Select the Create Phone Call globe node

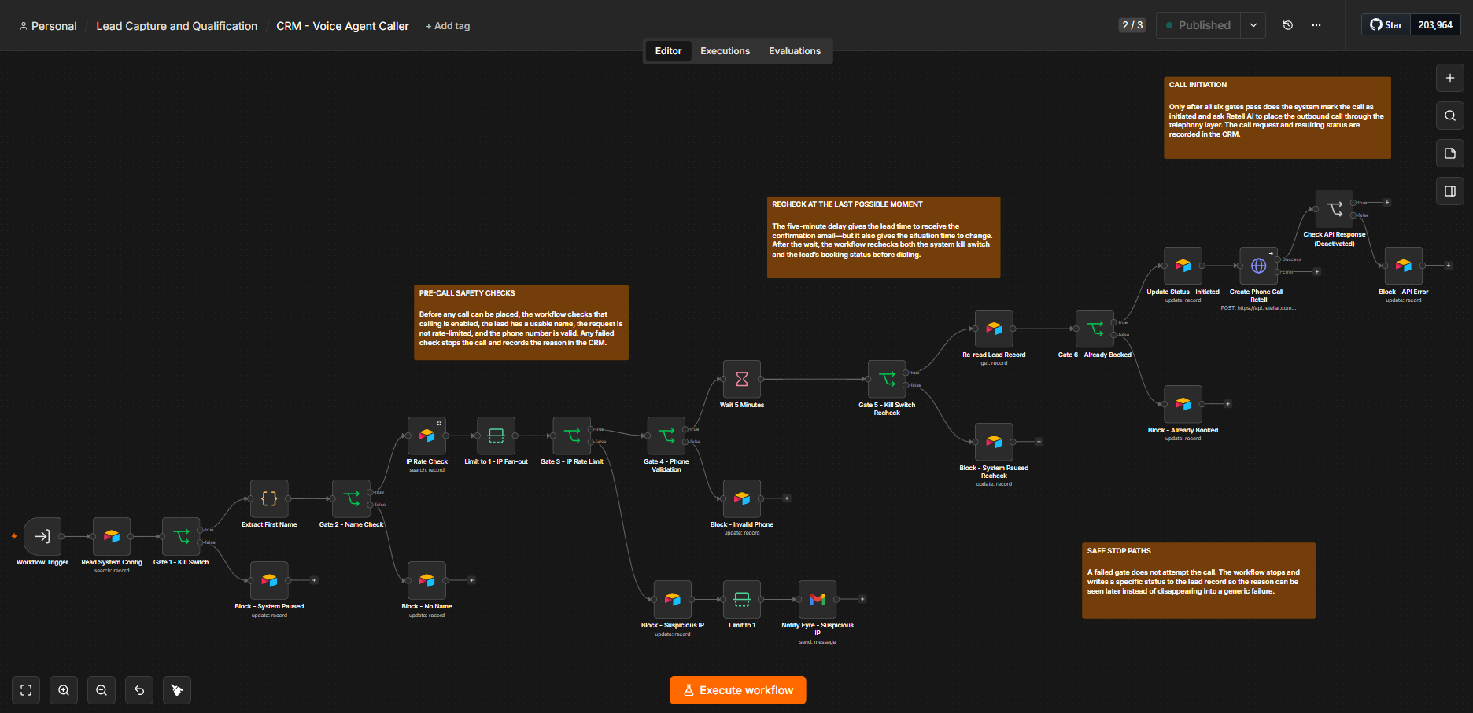1258,266
